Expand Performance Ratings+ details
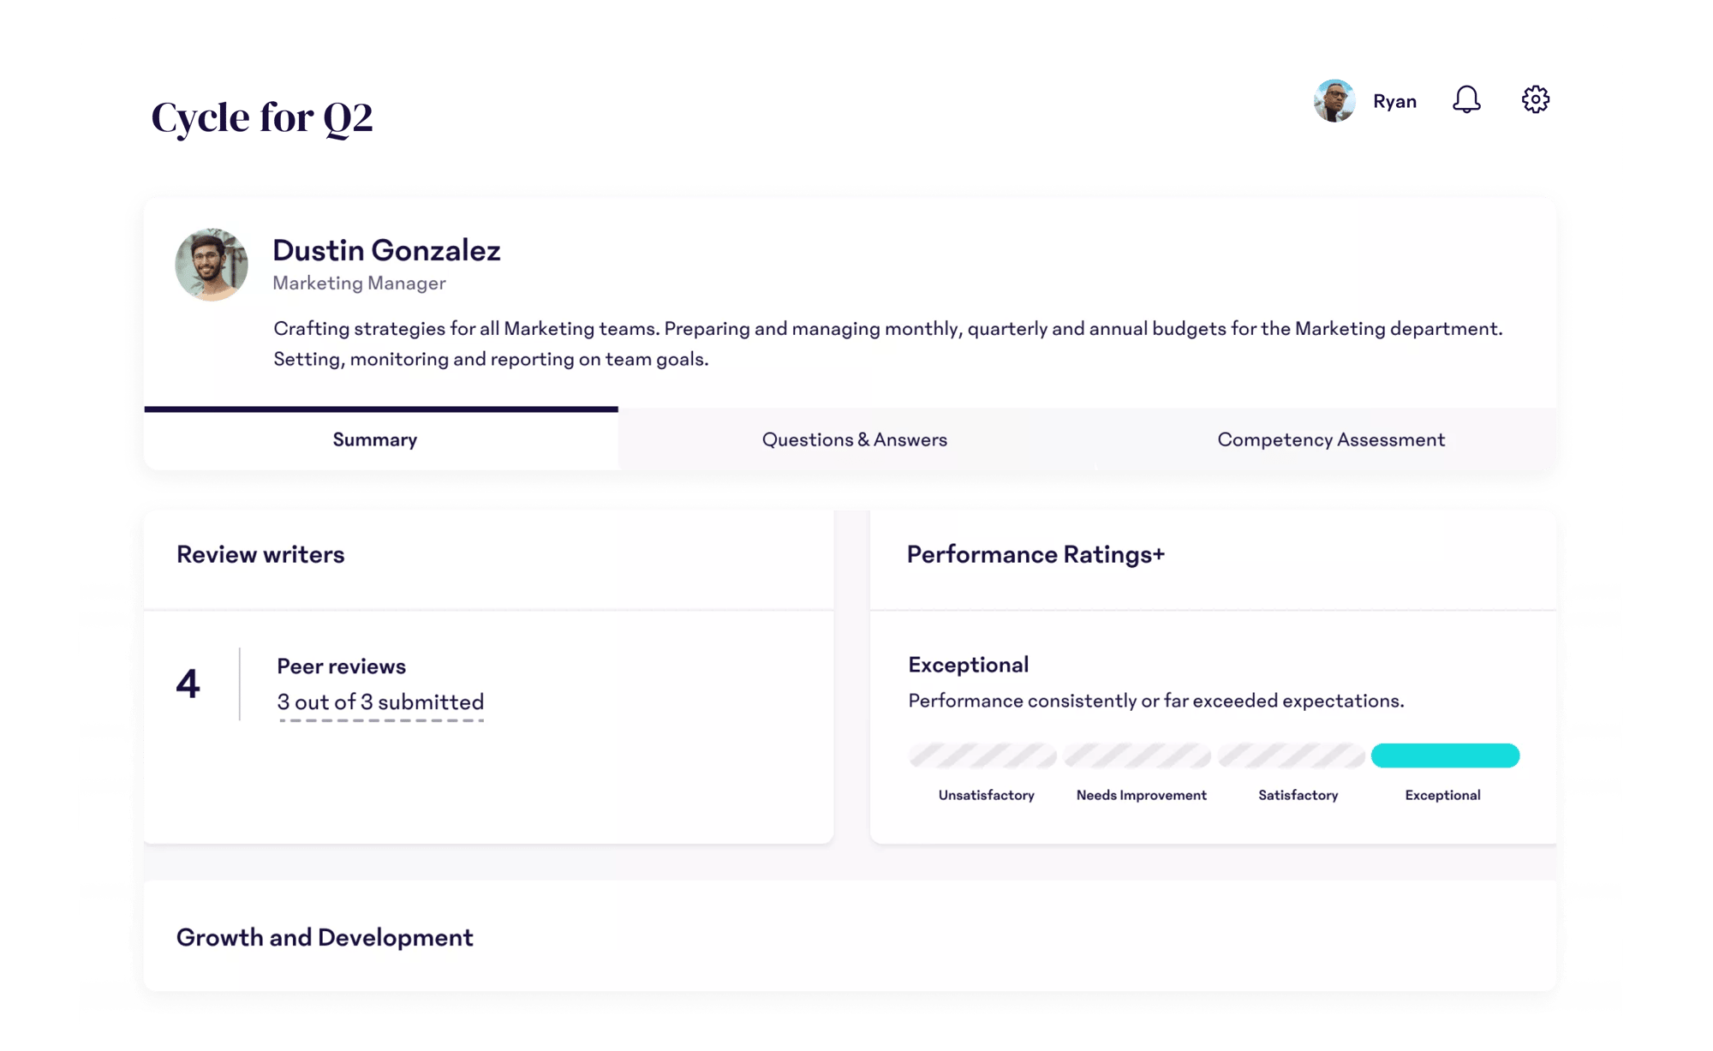 1036,554
